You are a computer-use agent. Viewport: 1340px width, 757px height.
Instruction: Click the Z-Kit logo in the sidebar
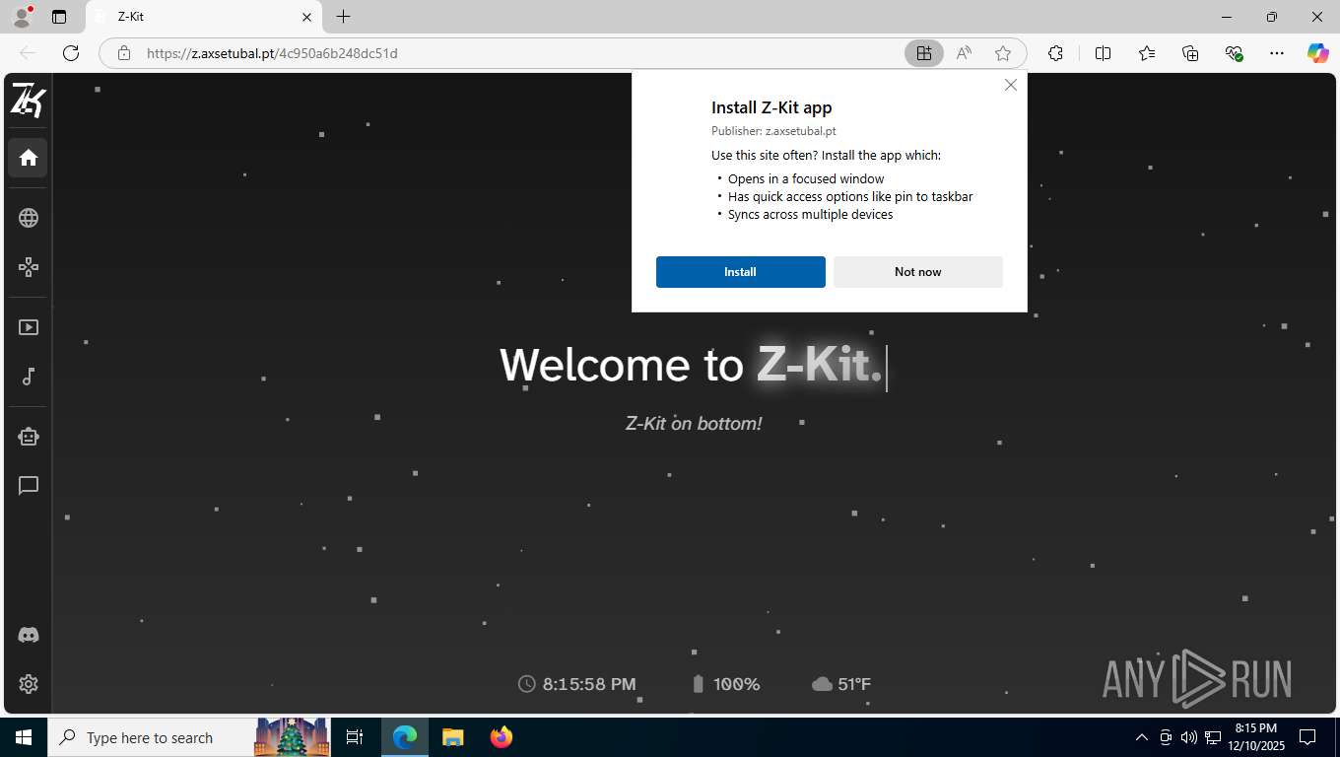28,101
